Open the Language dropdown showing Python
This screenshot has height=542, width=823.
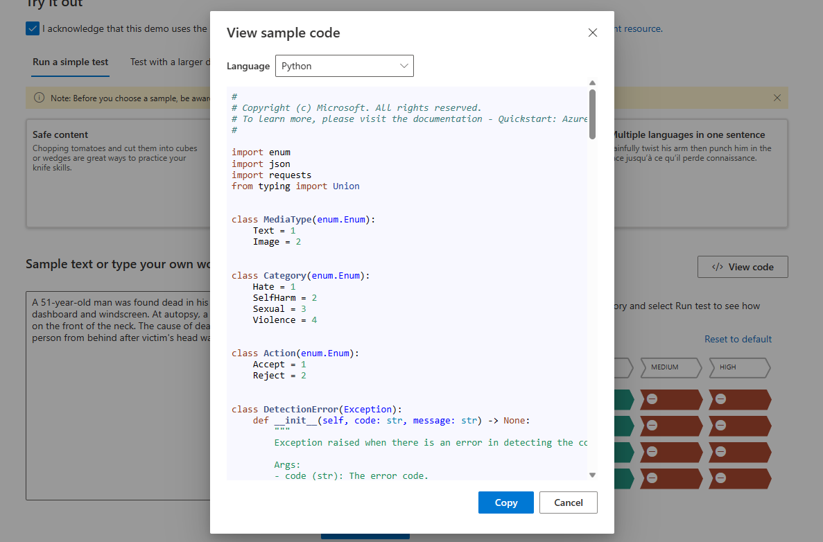click(344, 66)
